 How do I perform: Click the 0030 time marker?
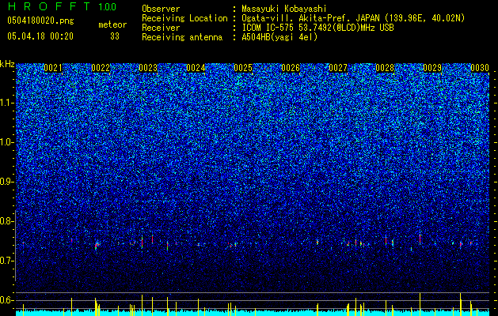(x=480, y=68)
